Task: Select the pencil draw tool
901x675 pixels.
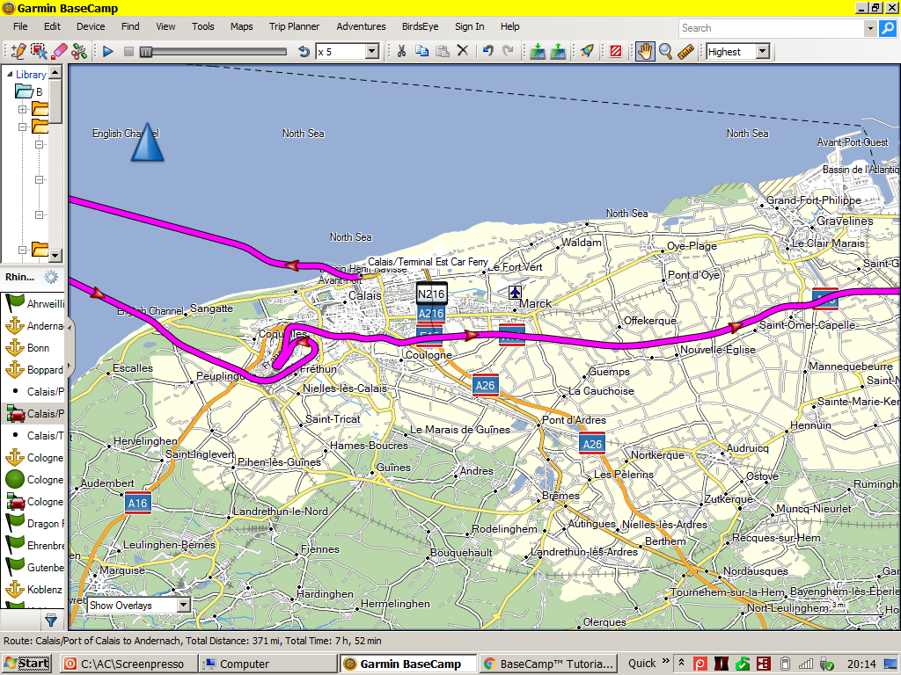Action: [18, 51]
